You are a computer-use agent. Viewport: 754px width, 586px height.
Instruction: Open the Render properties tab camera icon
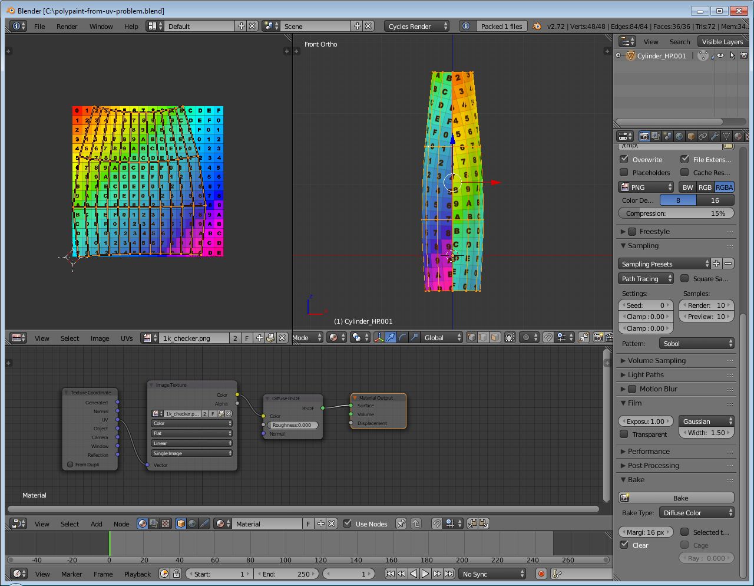pyautogui.click(x=644, y=136)
